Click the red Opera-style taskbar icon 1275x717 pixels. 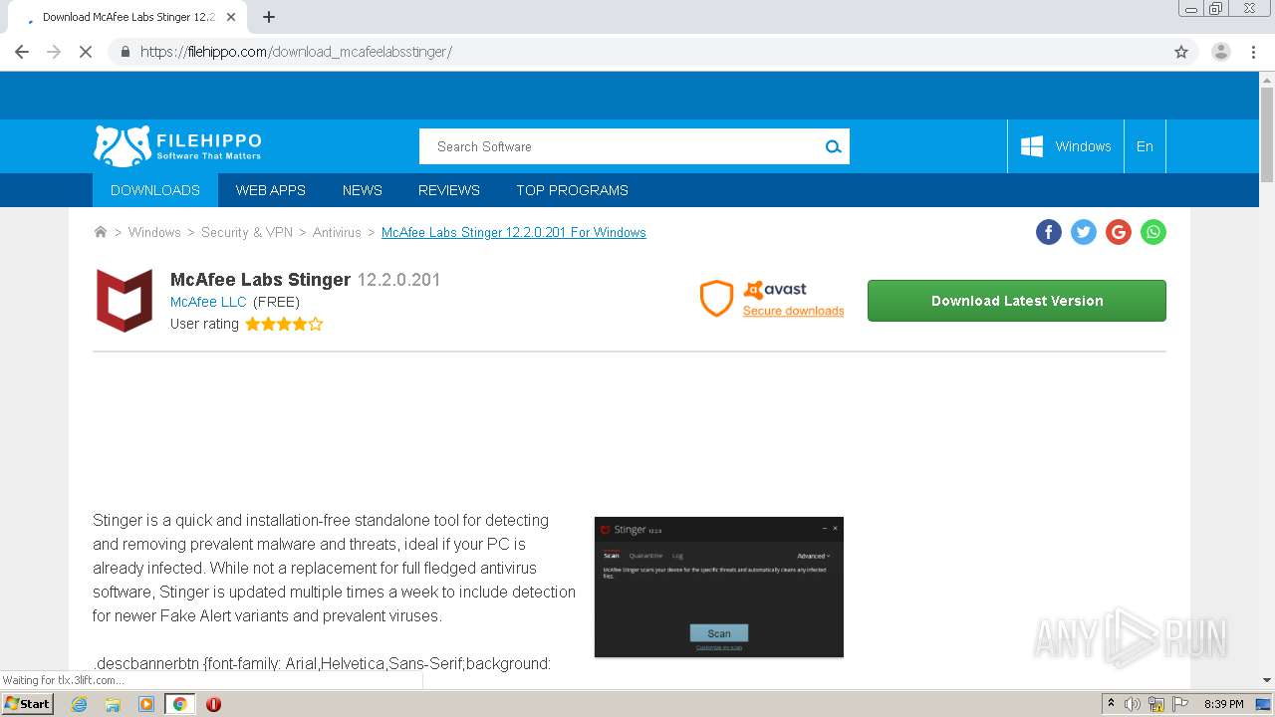[213, 704]
